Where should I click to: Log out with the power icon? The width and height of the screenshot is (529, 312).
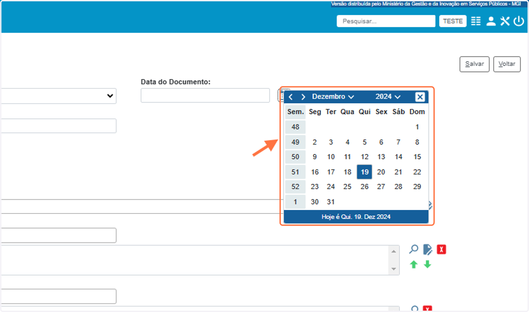(519, 21)
